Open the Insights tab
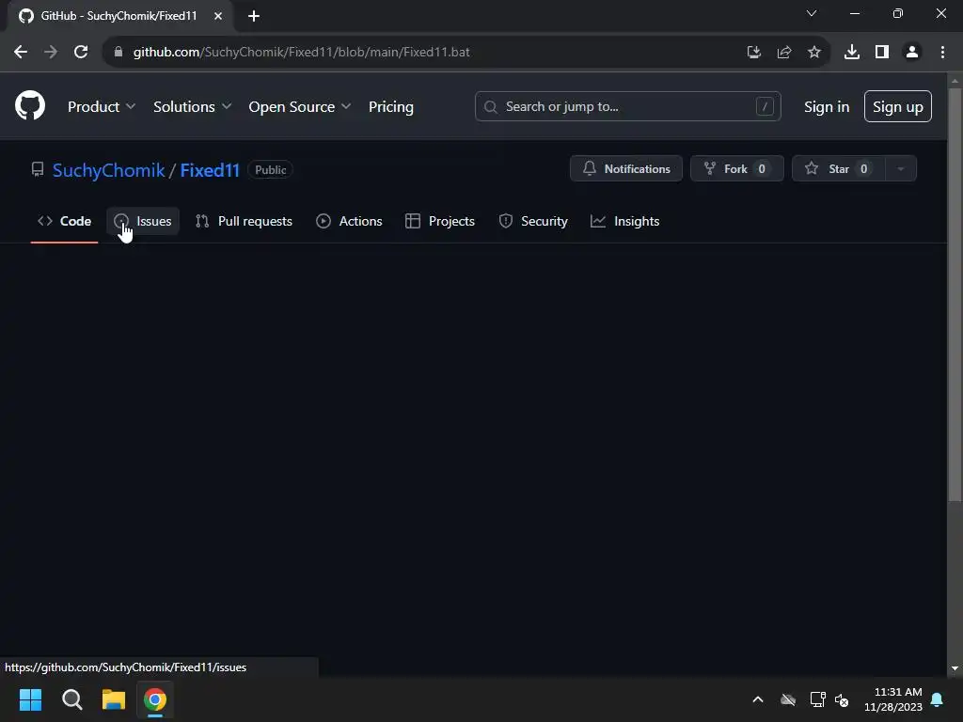 pyautogui.click(x=624, y=221)
